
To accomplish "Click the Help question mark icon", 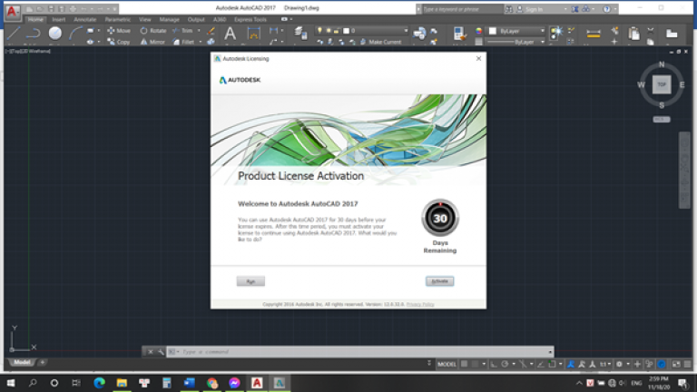I will 606,9.
